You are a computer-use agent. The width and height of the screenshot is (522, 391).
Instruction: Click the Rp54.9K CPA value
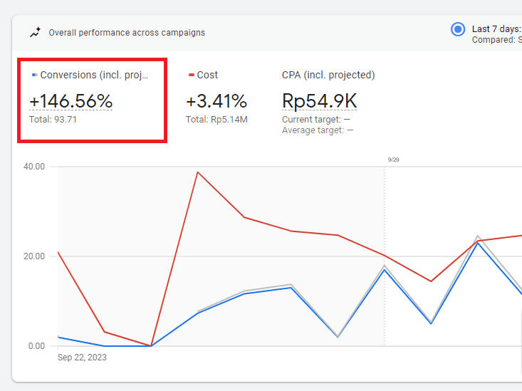(x=319, y=102)
